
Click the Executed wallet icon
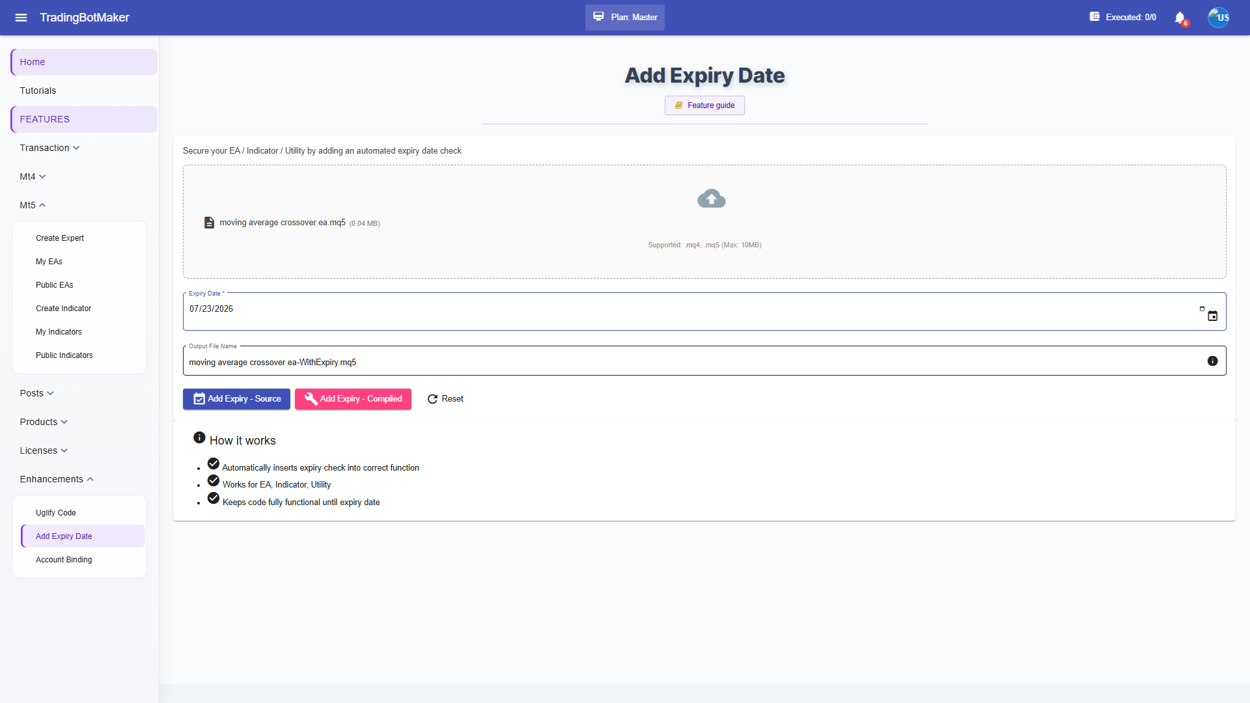click(1094, 17)
